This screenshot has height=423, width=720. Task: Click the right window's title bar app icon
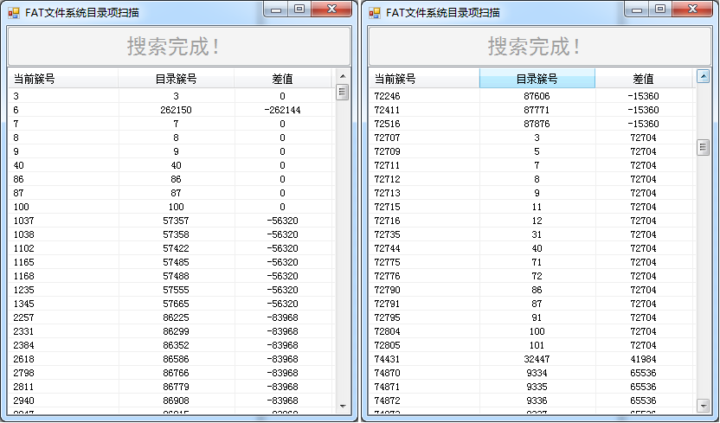click(374, 12)
